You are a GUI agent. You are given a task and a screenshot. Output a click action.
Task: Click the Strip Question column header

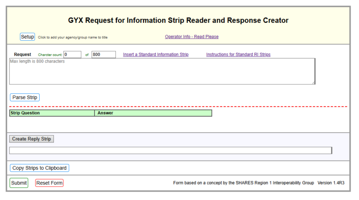point(51,113)
